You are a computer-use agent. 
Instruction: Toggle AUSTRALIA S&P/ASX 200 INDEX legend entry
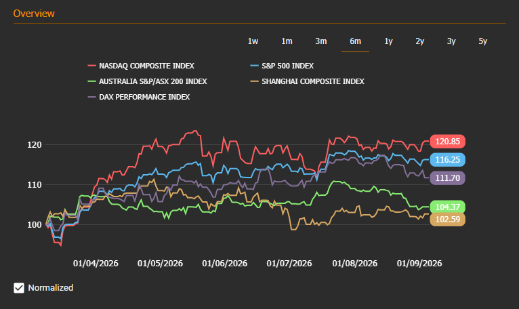(147, 81)
